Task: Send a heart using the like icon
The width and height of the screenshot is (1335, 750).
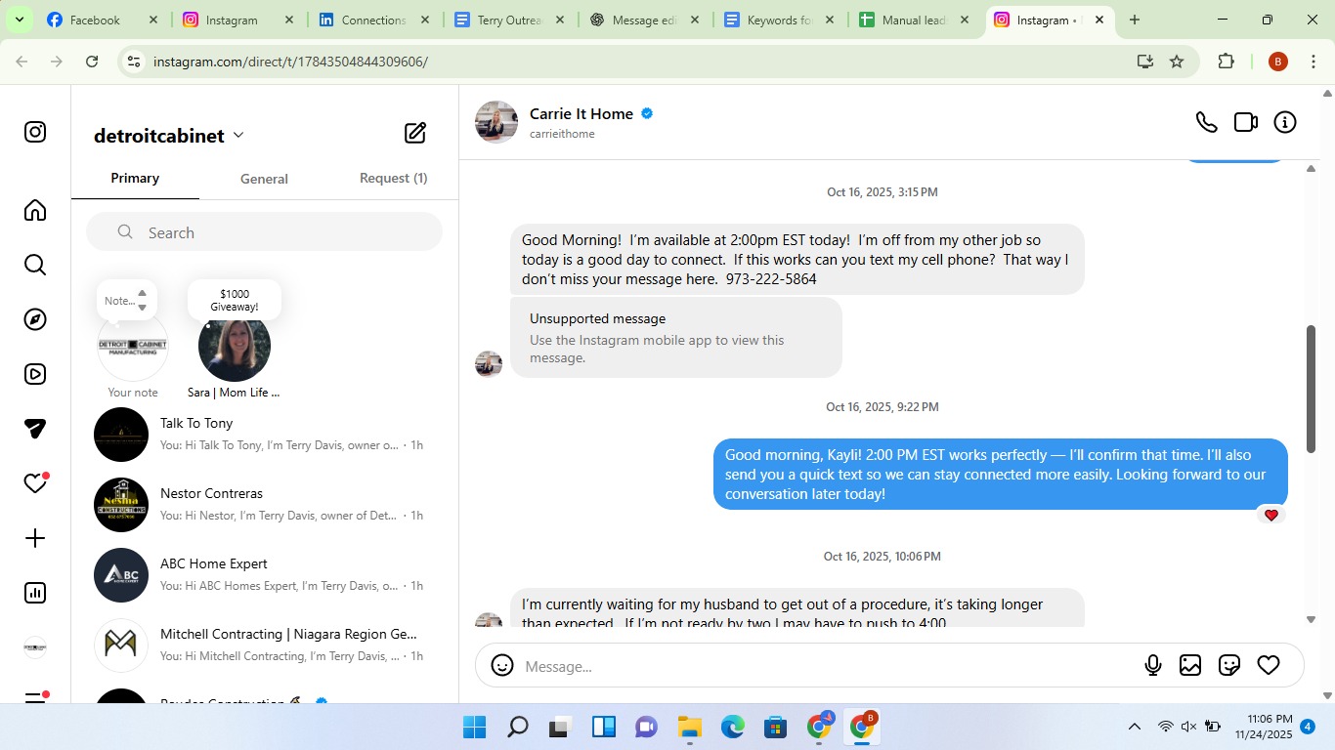Action: (1269, 666)
